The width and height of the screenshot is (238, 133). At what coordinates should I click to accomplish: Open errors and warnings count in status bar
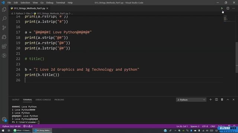point(28,126)
